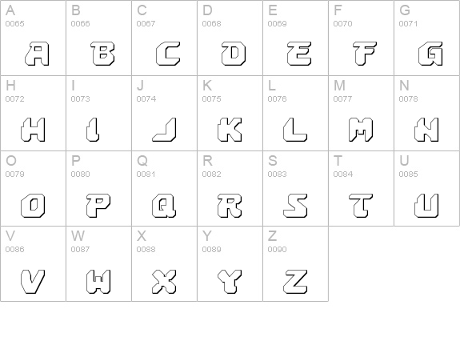Screen dimensions: 460x337
Task: Pick the letter T glyph 0084
Action: pos(361,206)
